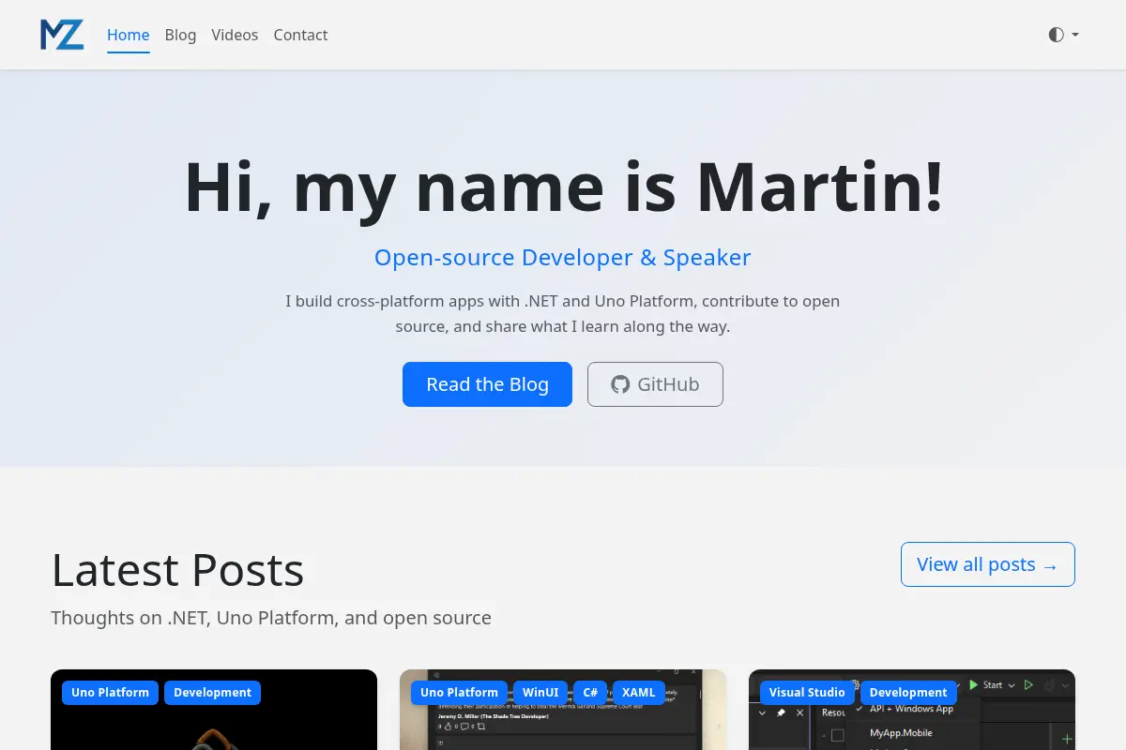Click the Latest Posts heading
This screenshot has height=750, width=1126.
click(x=177, y=570)
